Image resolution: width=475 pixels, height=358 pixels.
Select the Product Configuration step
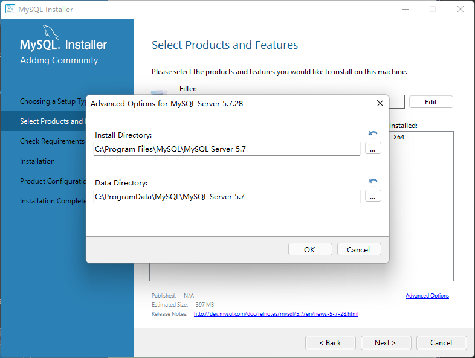53,181
